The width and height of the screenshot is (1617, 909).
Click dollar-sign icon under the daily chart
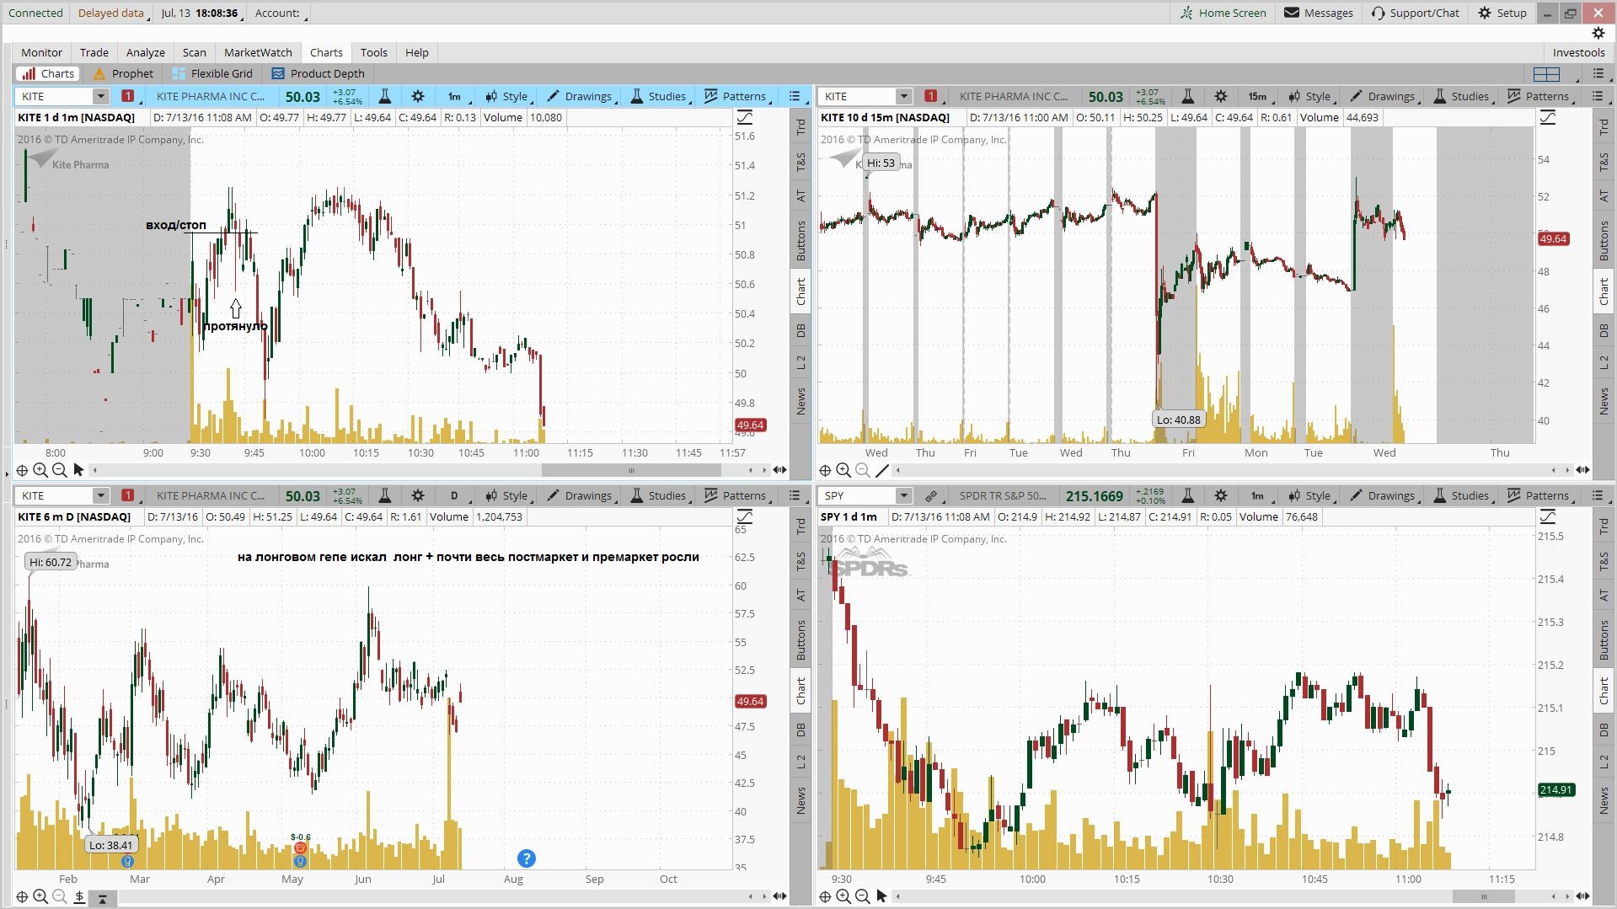point(79,896)
